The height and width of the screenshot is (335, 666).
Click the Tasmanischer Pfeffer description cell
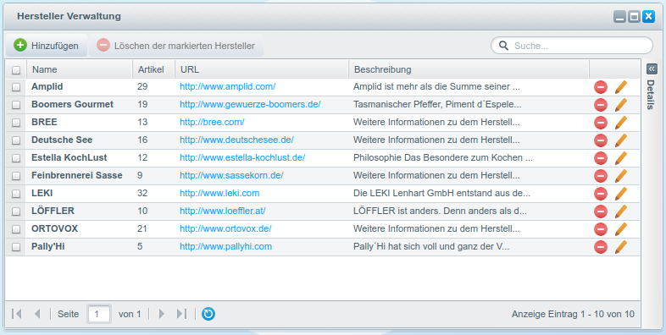[469, 104]
